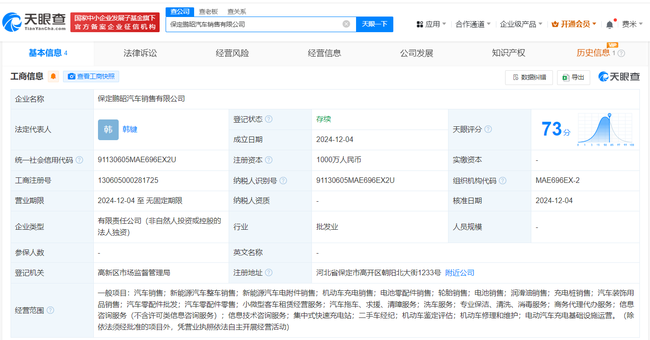This screenshot has height=340, width=650.
Task: Click the VIP crown icon
Action: (x=555, y=24)
